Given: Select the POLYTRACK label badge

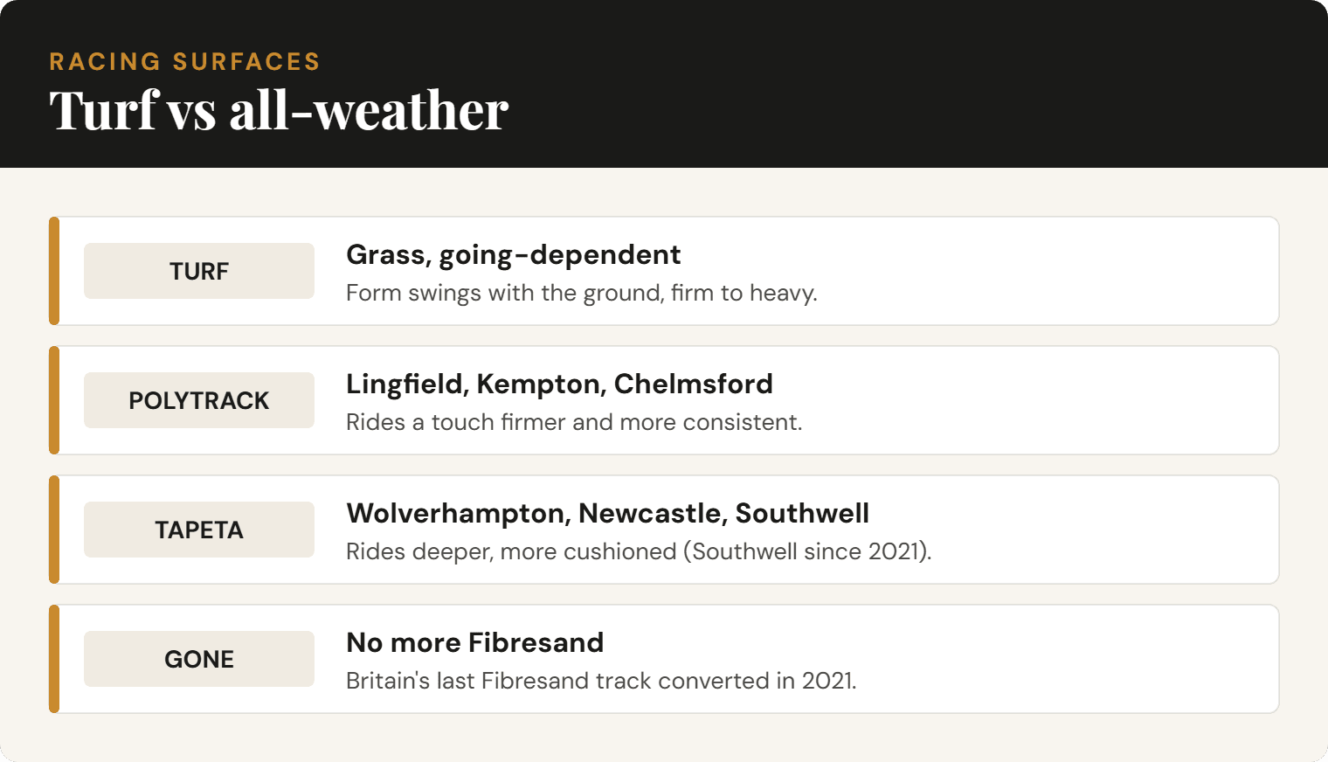Looking at the screenshot, I should coord(199,400).
